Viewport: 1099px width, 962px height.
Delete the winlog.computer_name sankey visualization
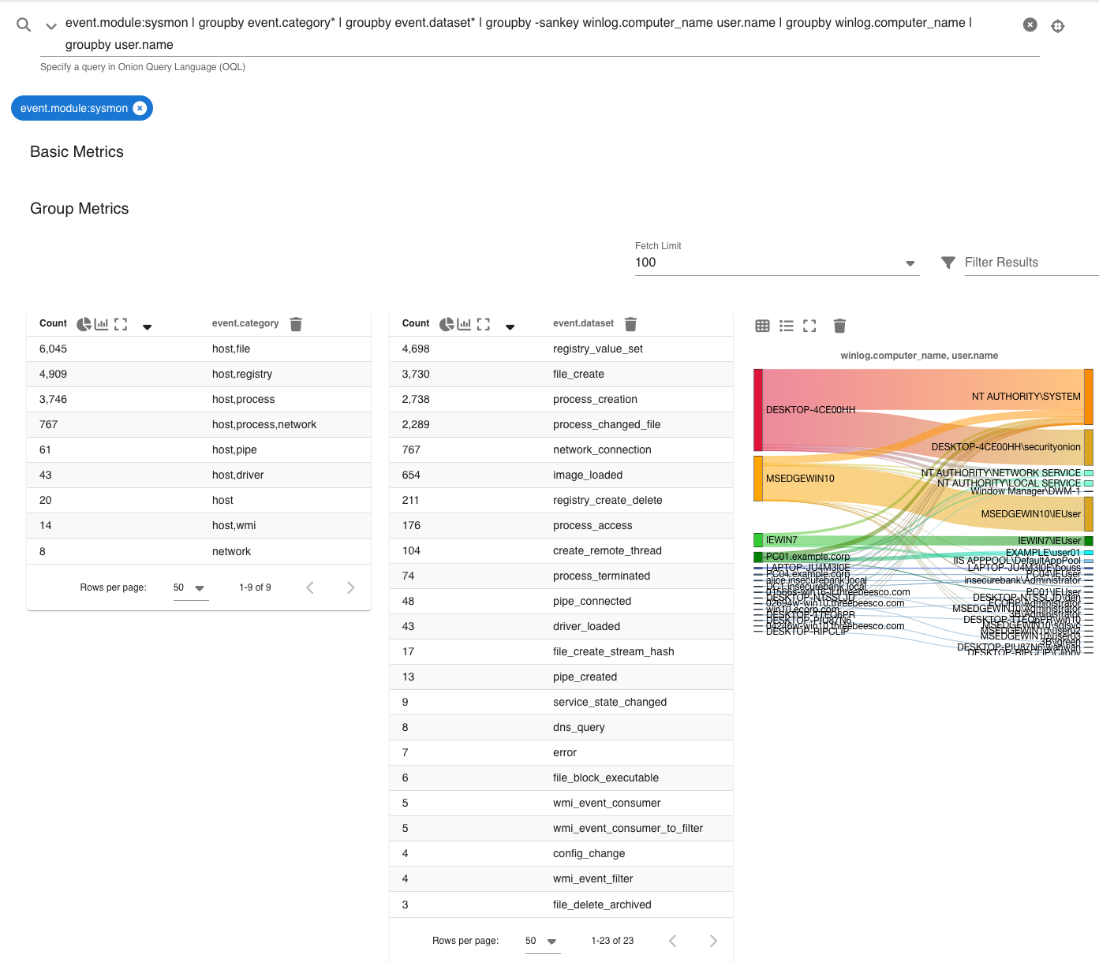tap(839, 326)
